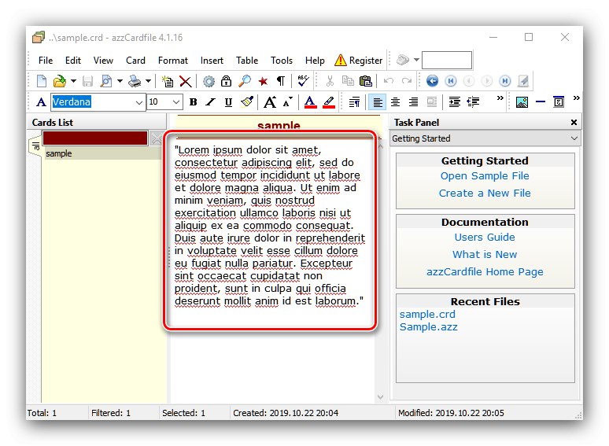Click the Register menu item
This screenshot has width=609, height=446.
pyautogui.click(x=359, y=60)
